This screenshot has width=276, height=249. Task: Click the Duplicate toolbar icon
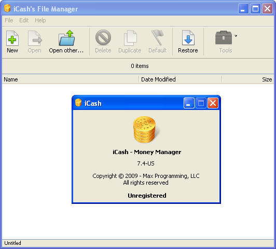pyautogui.click(x=130, y=38)
